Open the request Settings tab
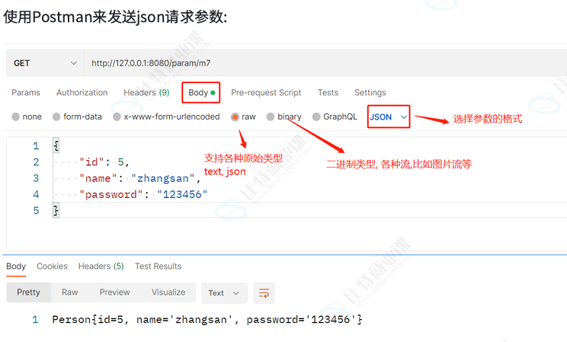This screenshot has width=567, height=342. (370, 93)
